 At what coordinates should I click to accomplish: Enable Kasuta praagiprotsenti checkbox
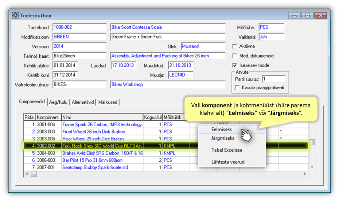coord(237,87)
